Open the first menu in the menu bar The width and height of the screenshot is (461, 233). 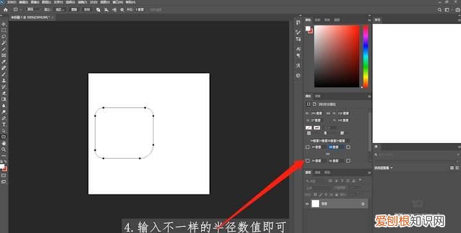(x=12, y=2)
